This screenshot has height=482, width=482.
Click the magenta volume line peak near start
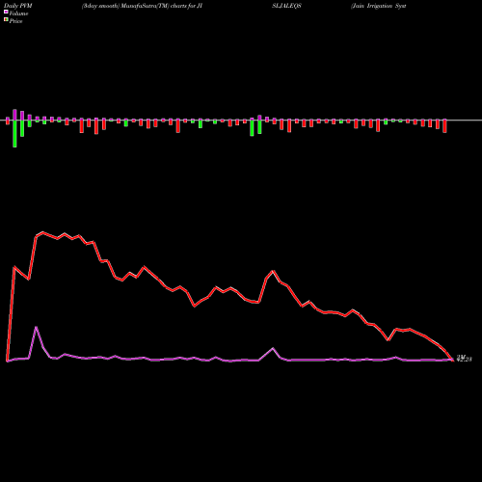pos(37,327)
